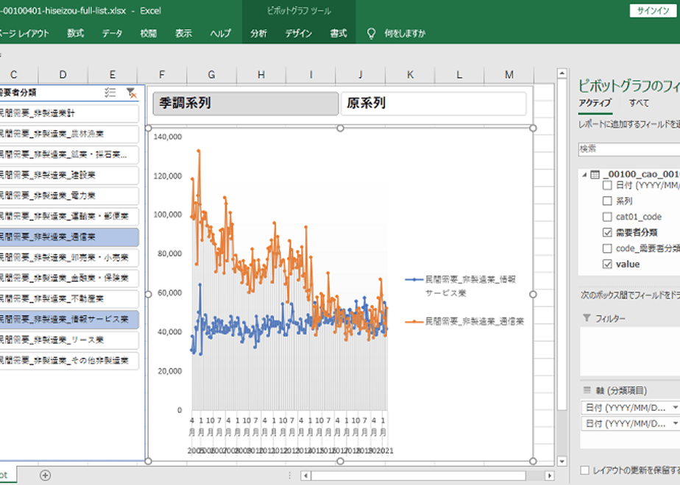Switch to the 表示 ribbon tab
Image resolution: width=680 pixels, height=485 pixels.
pyautogui.click(x=183, y=33)
